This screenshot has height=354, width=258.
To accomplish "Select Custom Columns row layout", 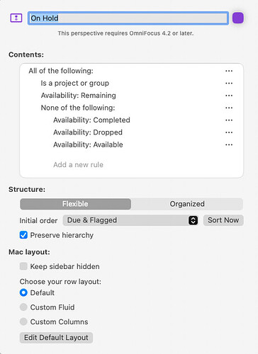I will 23,321.
